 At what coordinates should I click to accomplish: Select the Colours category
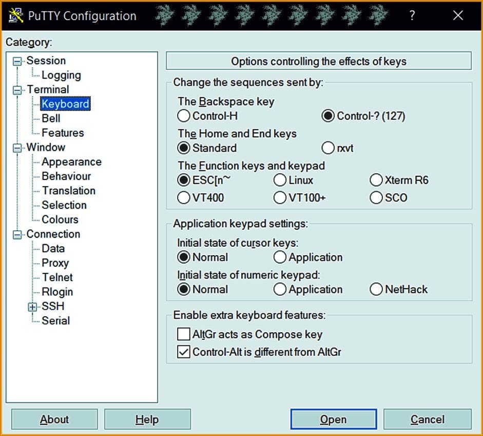(60, 219)
